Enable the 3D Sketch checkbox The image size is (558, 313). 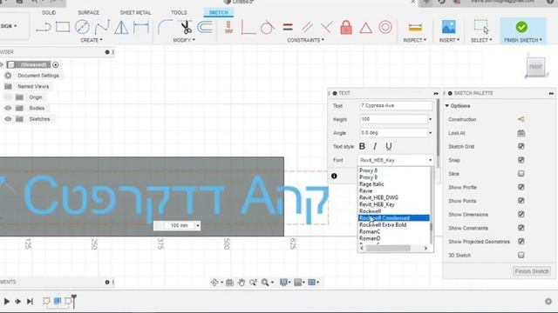[521, 255]
